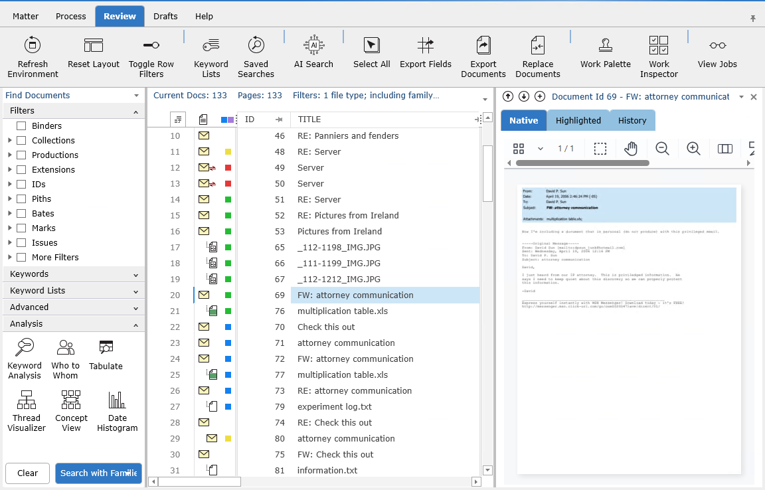This screenshot has height=490, width=765.
Task: Activate the marquee selection tool in viewer
Action: pyautogui.click(x=600, y=148)
